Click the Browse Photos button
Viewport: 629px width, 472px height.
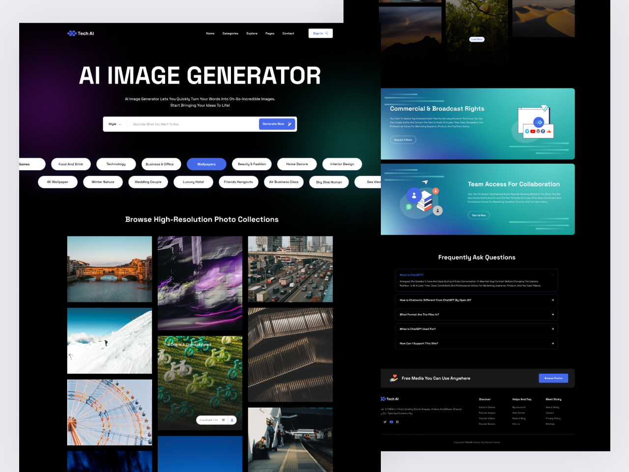tap(553, 378)
